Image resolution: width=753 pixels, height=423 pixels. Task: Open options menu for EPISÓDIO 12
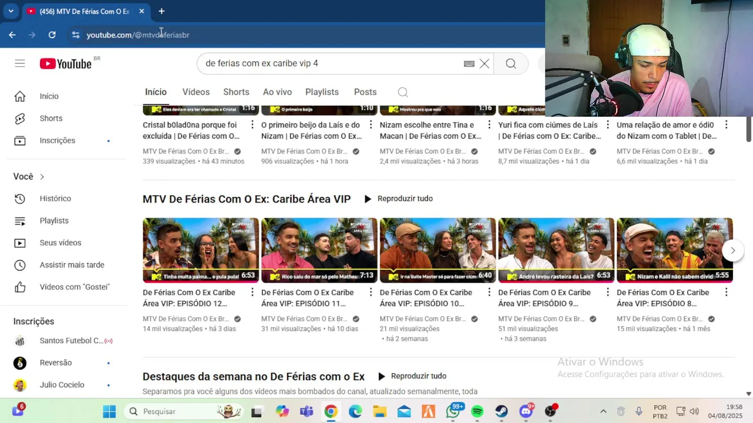252,292
